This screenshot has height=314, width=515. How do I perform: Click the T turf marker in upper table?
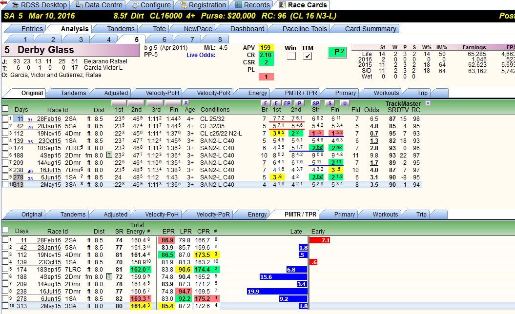click(109, 155)
